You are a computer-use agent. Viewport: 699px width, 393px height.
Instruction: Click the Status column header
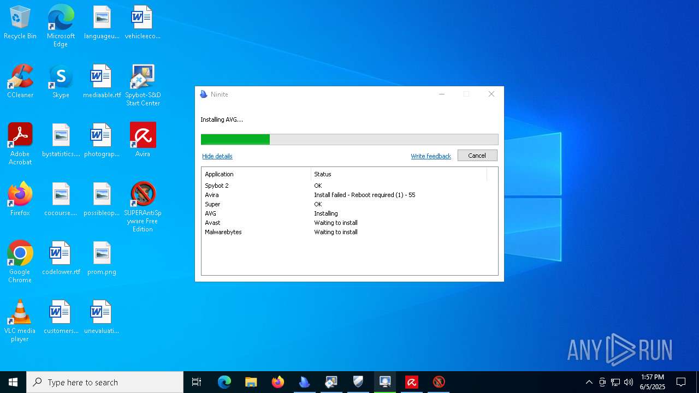point(399,174)
